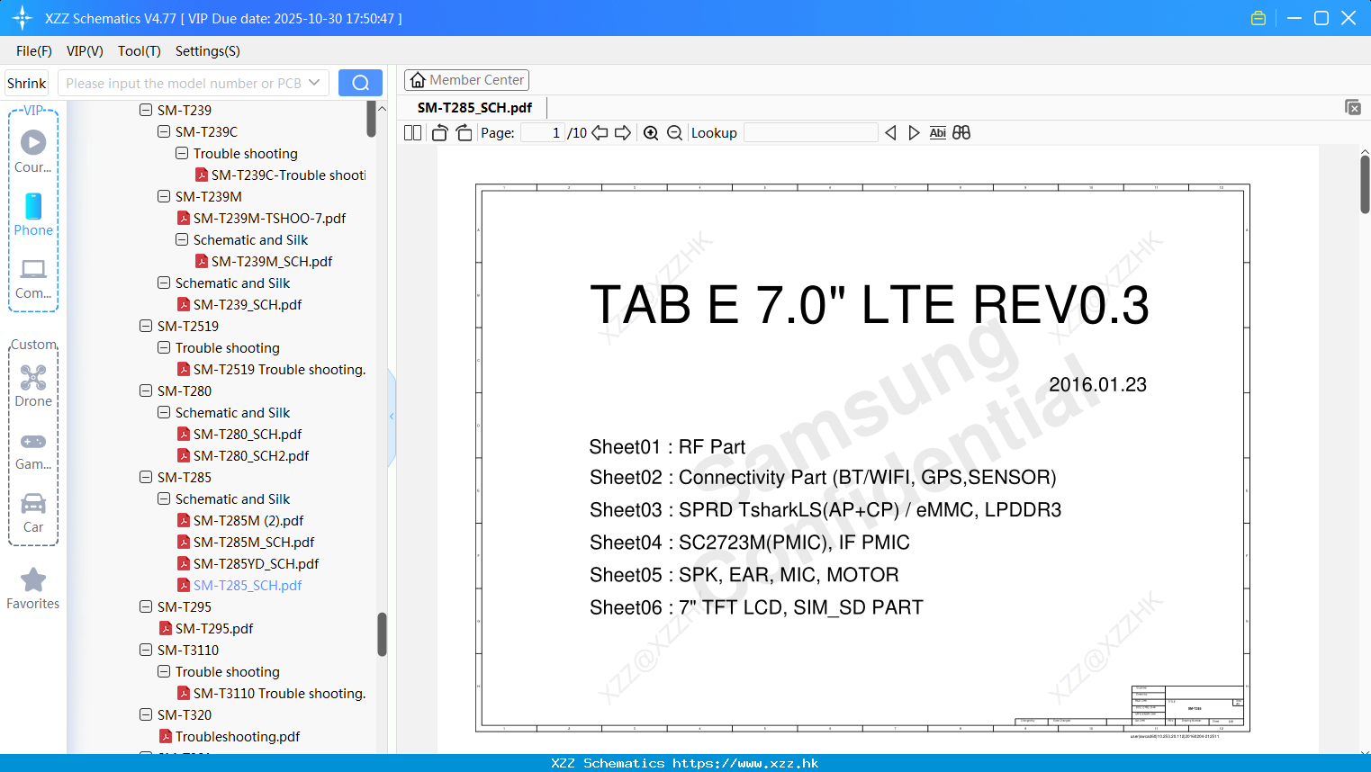Click the Shrink button
This screenshot has height=772, width=1371.
tap(26, 83)
